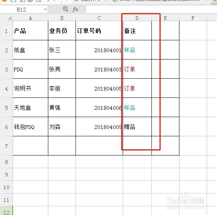Image resolution: width=217 pixels, height=215 pixels.
Task: Select column E header
Action: pos(165,18)
